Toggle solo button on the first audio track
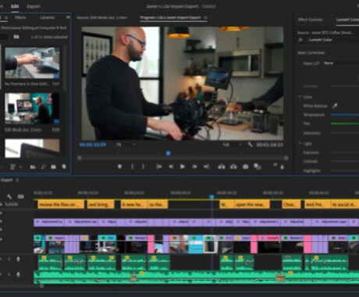 pos(9,259)
